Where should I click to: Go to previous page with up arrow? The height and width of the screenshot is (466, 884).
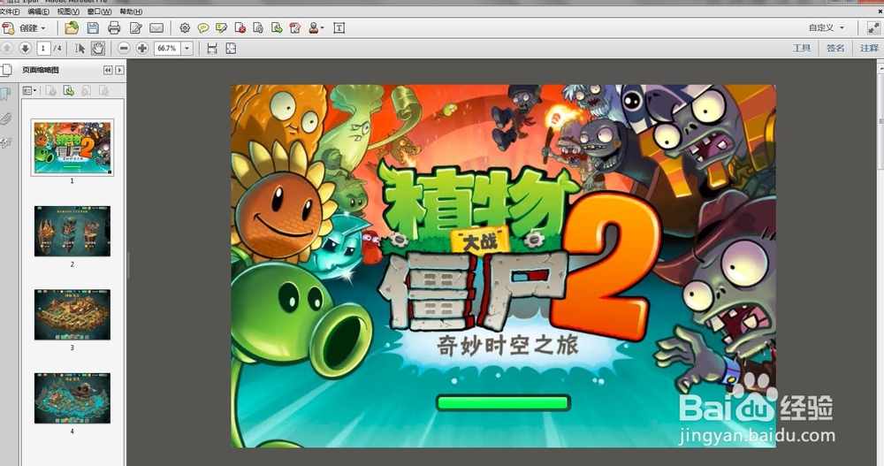[7, 48]
